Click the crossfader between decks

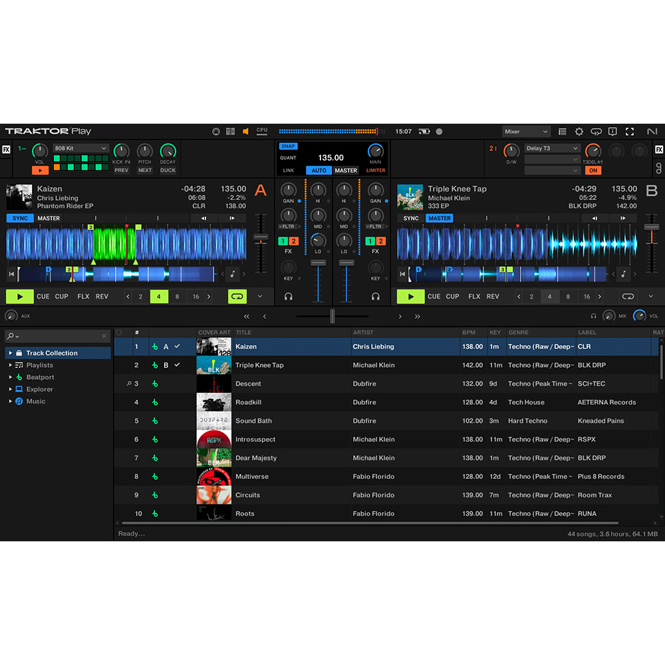(332, 316)
